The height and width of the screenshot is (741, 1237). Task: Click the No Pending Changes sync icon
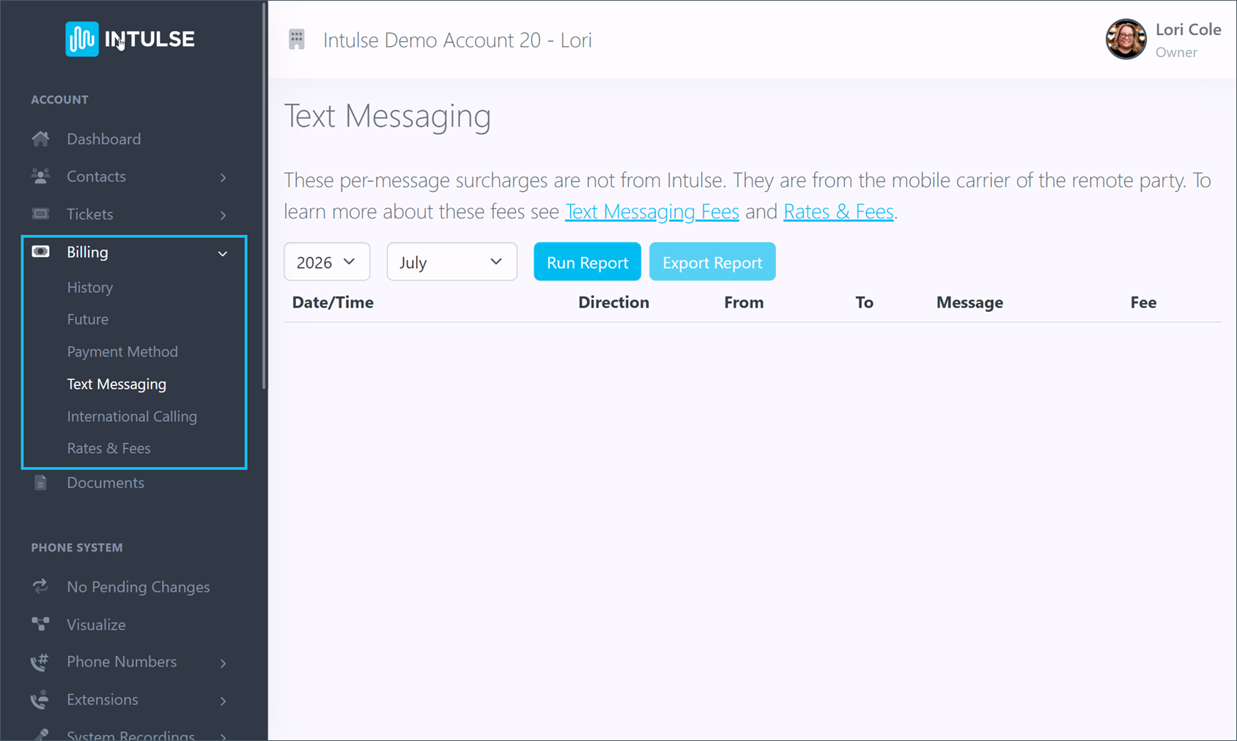point(40,587)
